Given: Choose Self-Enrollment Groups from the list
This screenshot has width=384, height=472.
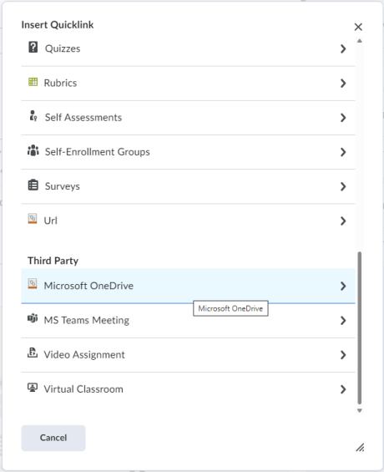Looking at the screenshot, I should [x=188, y=152].
